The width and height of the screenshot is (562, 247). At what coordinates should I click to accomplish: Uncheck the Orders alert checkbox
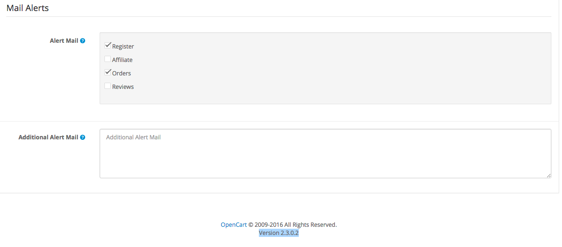(107, 72)
